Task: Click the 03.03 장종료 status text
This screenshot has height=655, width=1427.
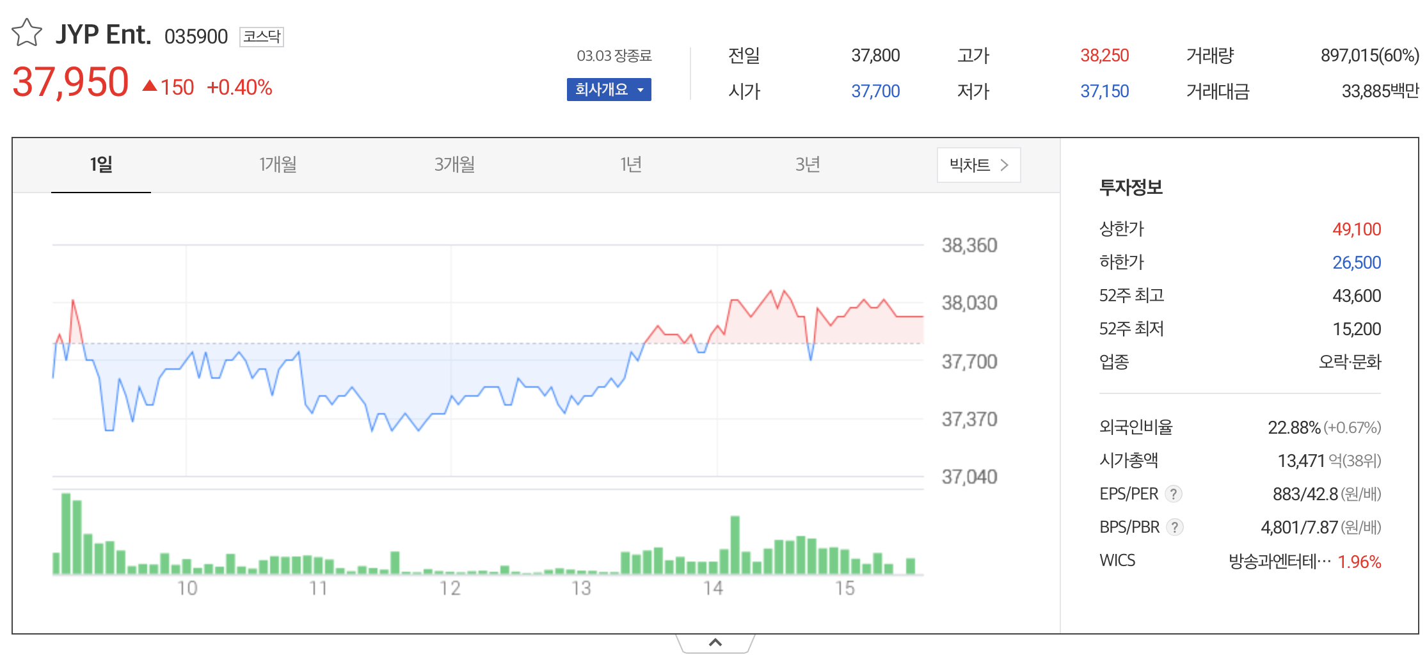Action: click(614, 56)
